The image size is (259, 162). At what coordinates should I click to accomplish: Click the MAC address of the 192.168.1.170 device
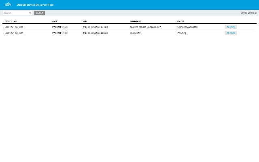96,33
